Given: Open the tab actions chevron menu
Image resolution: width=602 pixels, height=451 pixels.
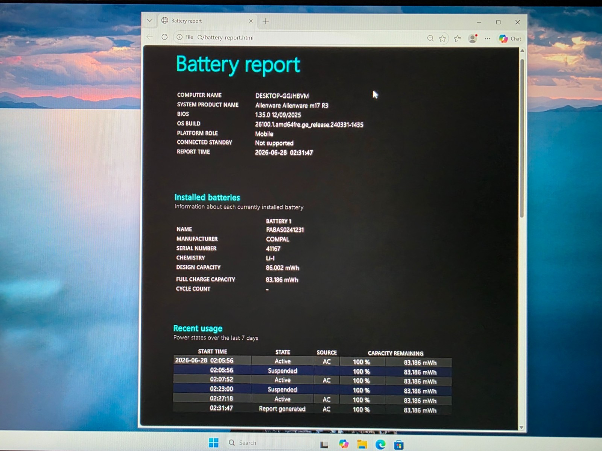Looking at the screenshot, I should 150,21.
